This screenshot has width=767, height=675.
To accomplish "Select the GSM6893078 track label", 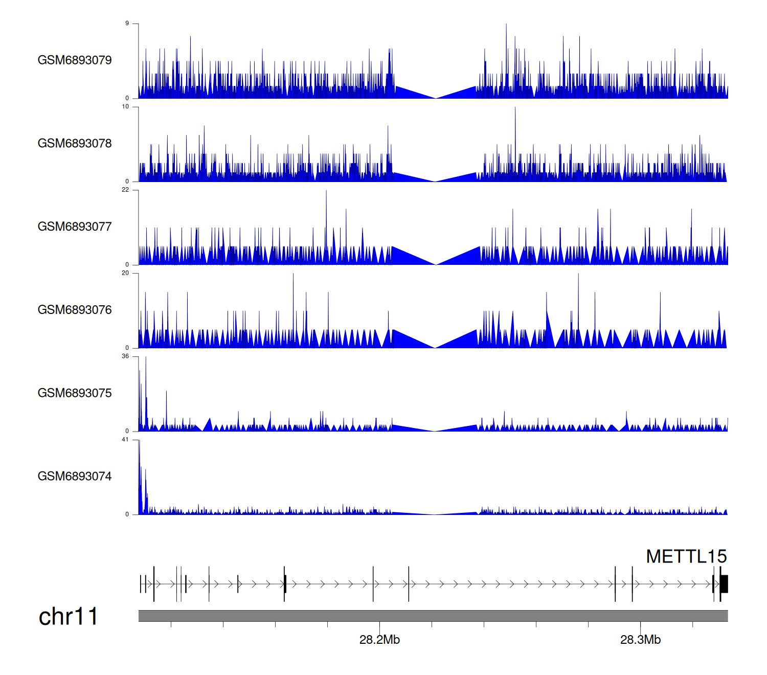I will click(x=75, y=144).
